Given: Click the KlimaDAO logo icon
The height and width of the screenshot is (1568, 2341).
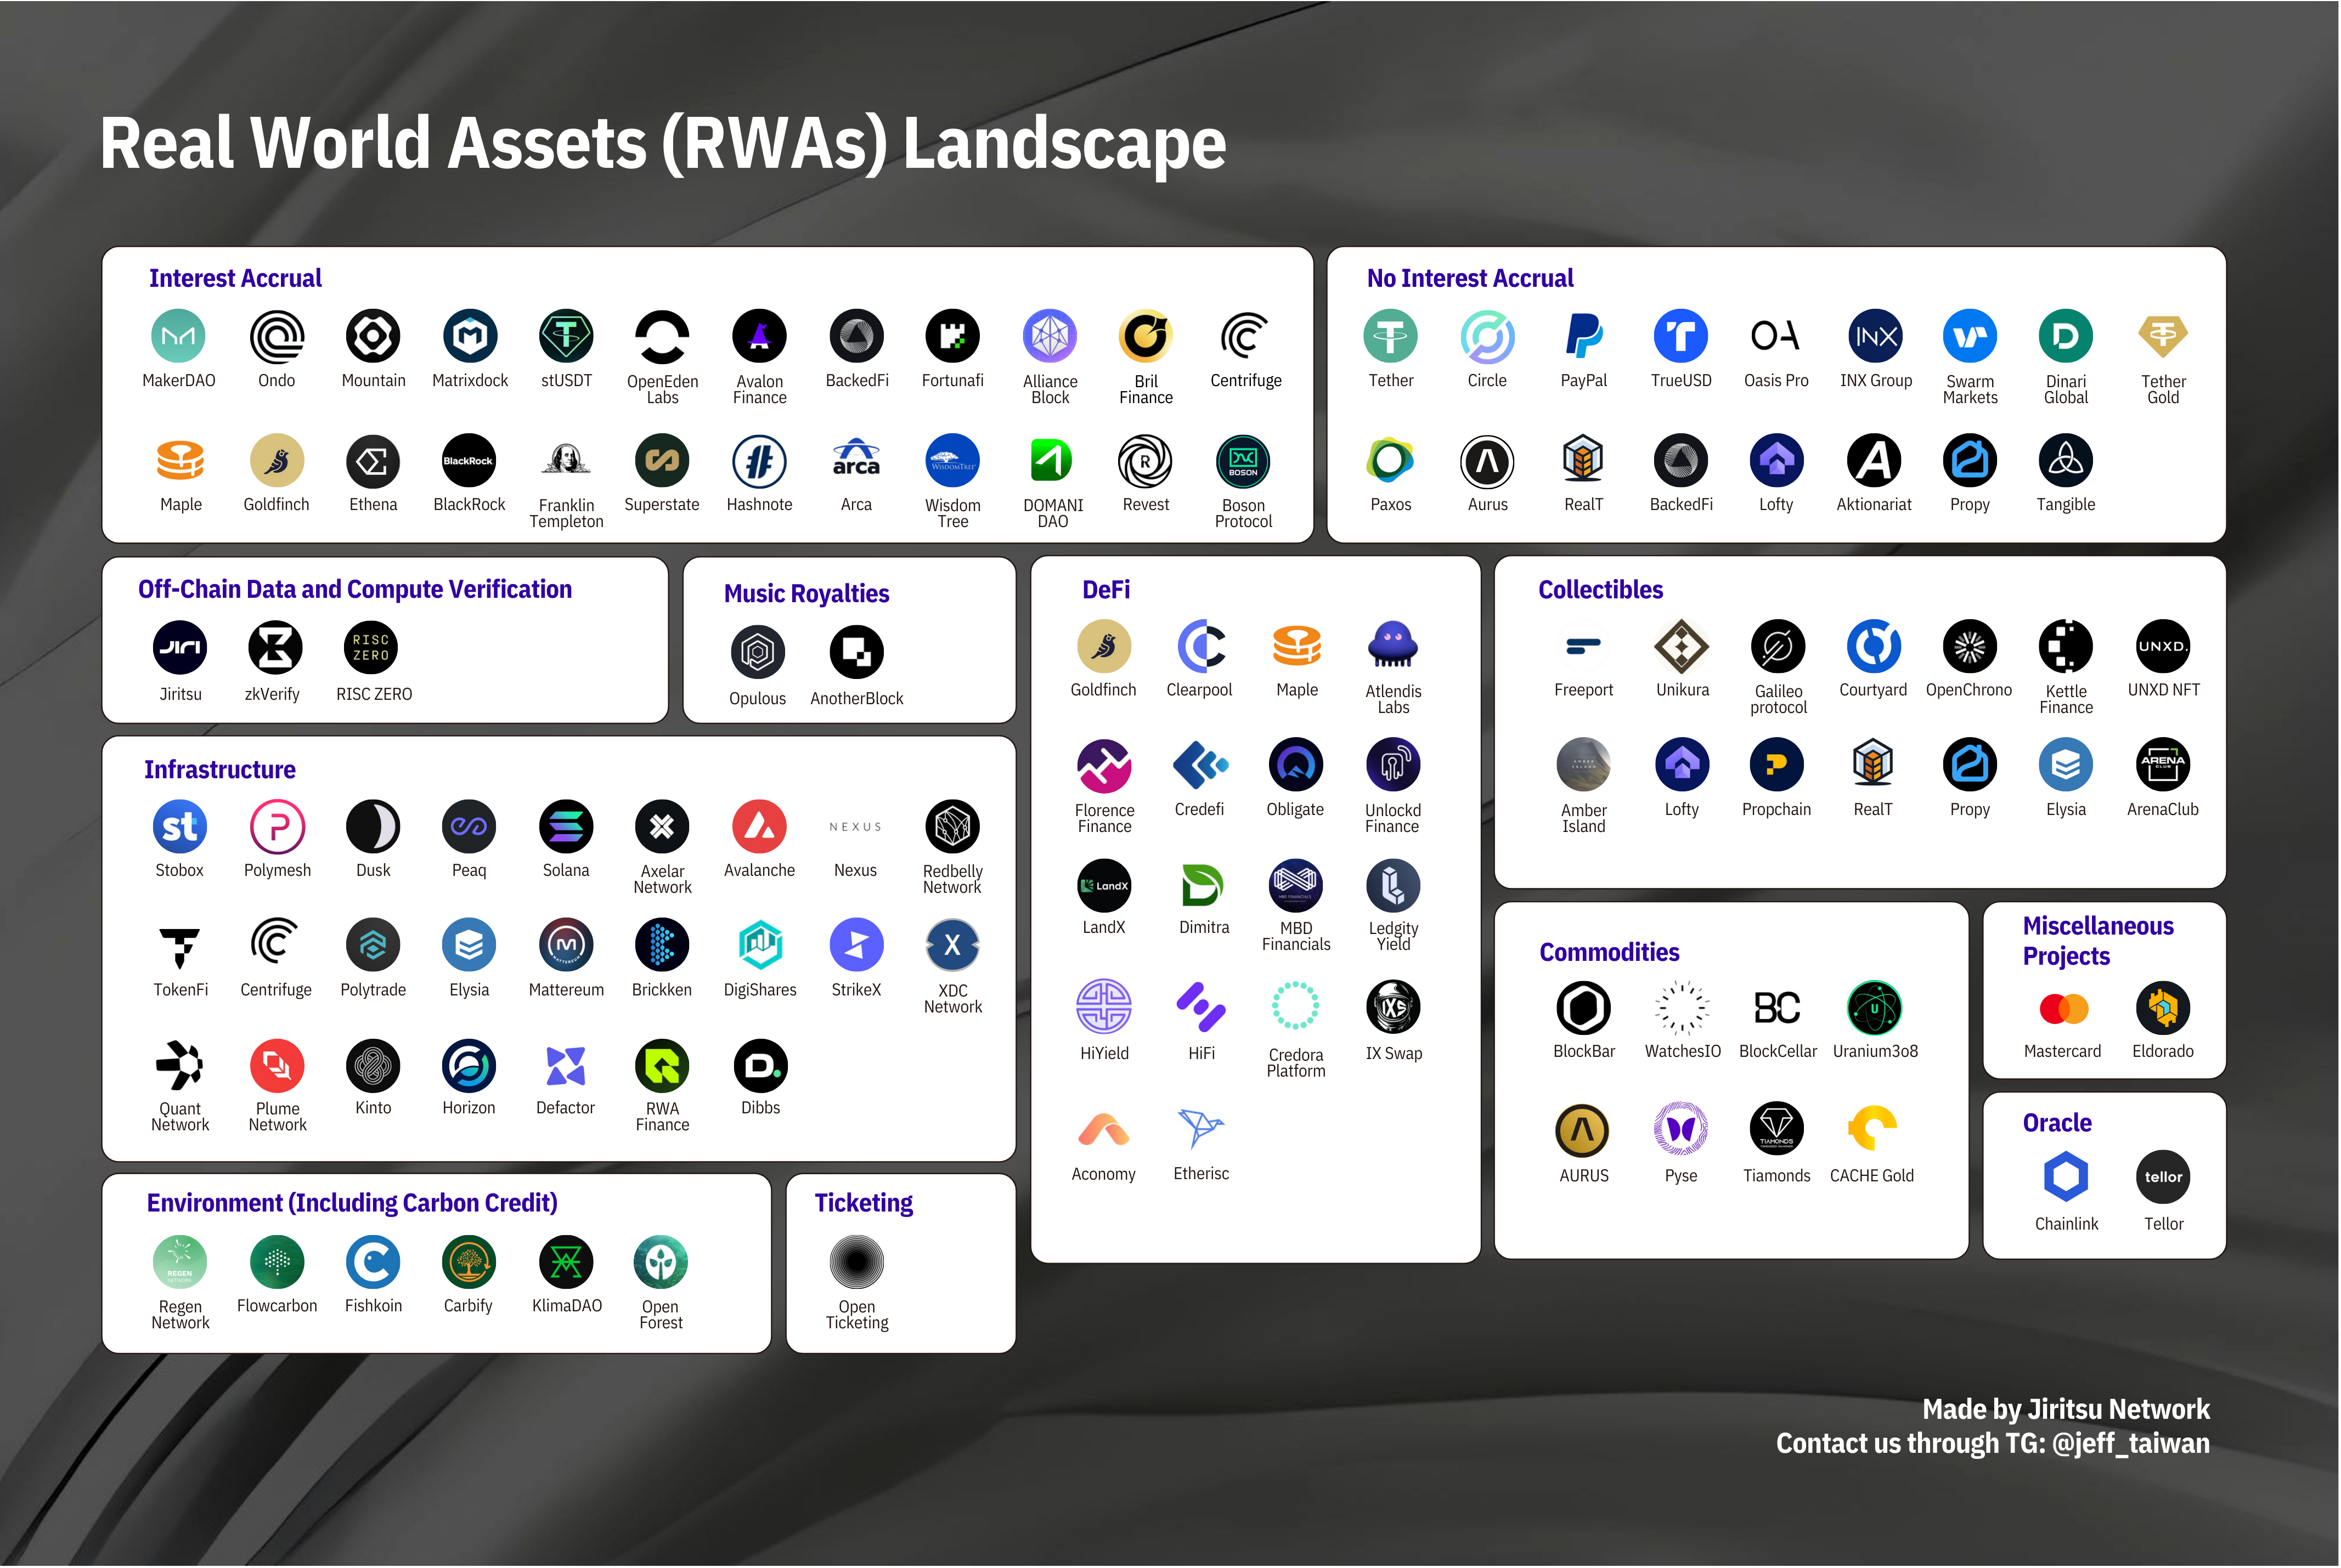Looking at the screenshot, I should [566, 1263].
